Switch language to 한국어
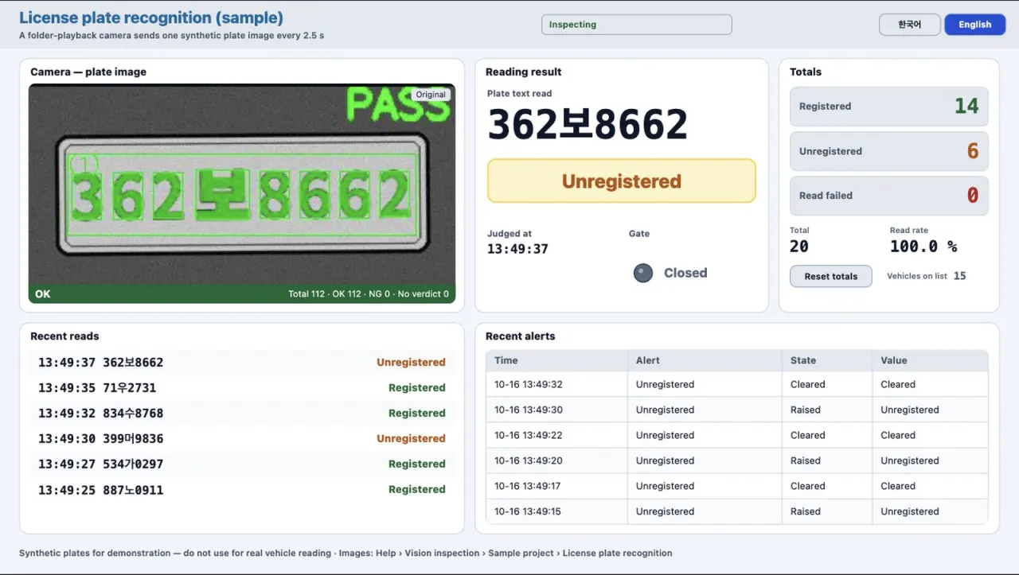The height and width of the screenshot is (575, 1019). (x=910, y=25)
